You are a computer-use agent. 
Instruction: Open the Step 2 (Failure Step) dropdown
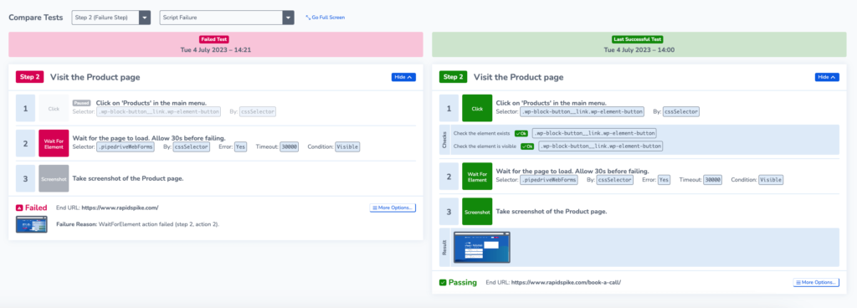coord(111,18)
